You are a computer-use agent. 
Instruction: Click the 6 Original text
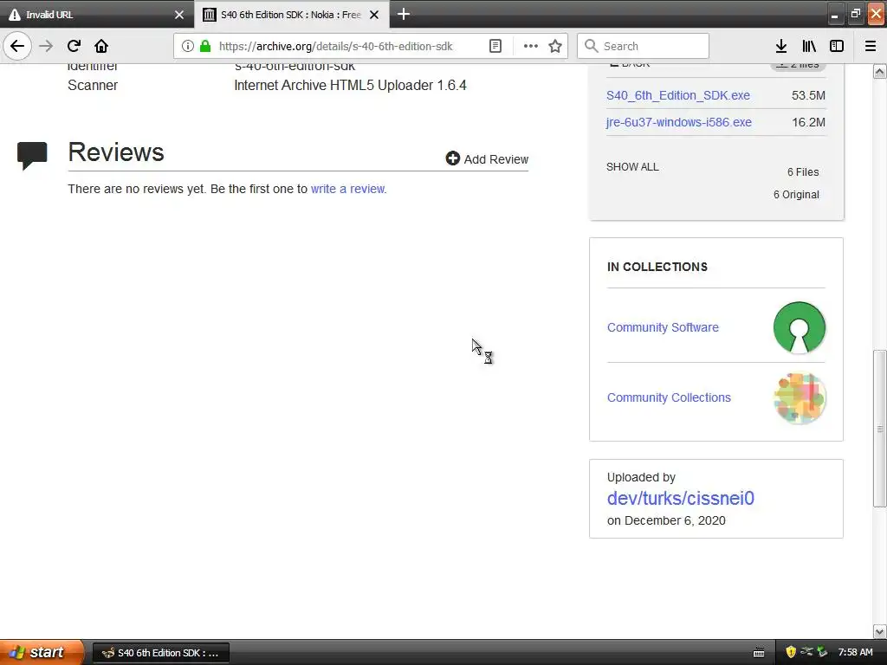click(796, 195)
